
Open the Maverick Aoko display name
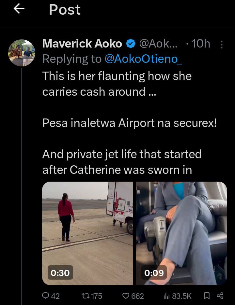82,44
